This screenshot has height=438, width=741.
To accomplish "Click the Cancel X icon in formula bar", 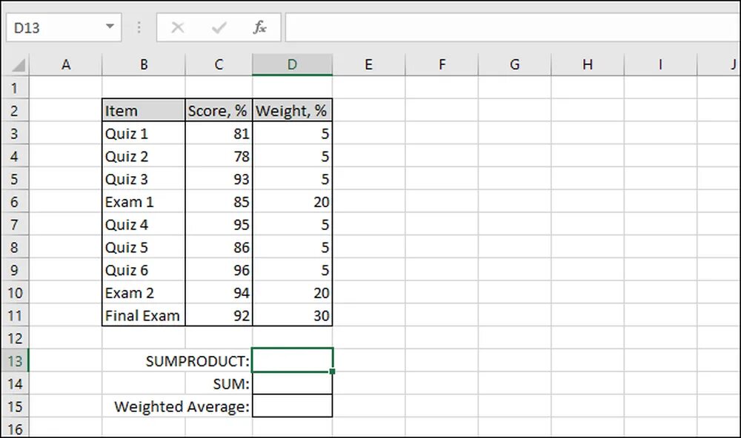I will (178, 27).
